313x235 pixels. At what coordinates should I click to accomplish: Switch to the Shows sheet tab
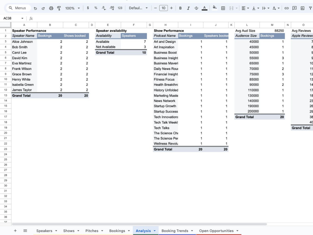(x=69, y=231)
